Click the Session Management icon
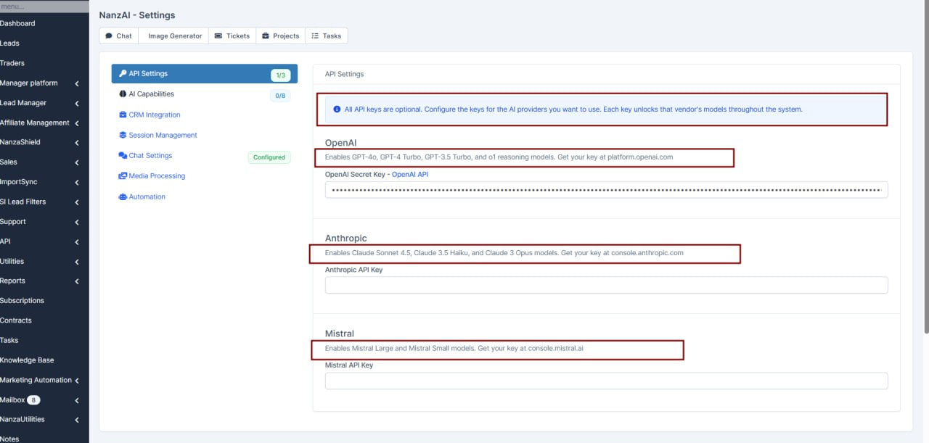This screenshot has width=929, height=443. pyautogui.click(x=123, y=136)
